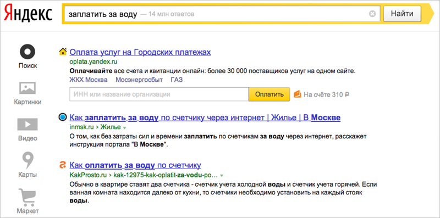440x218 pixels.
Task: Click the Картинки label in sidebar
Action: click(x=28, y=102)
